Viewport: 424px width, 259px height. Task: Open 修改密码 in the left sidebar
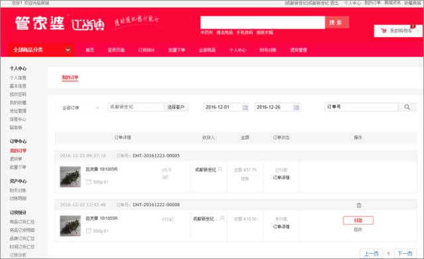pyautogui.click(x=18, y=94)
